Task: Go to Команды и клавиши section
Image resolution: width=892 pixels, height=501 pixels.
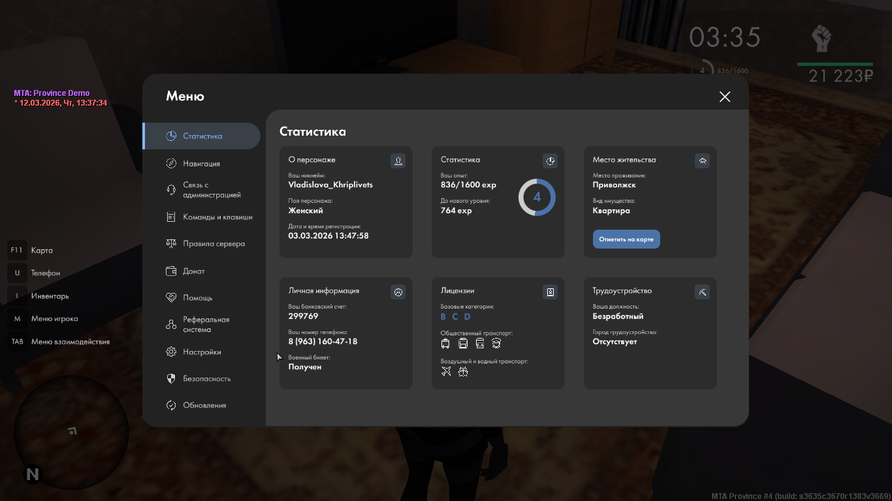Action: (217, 217)
